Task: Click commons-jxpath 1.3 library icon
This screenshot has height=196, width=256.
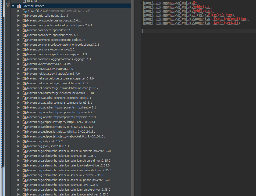Action: 24,54
